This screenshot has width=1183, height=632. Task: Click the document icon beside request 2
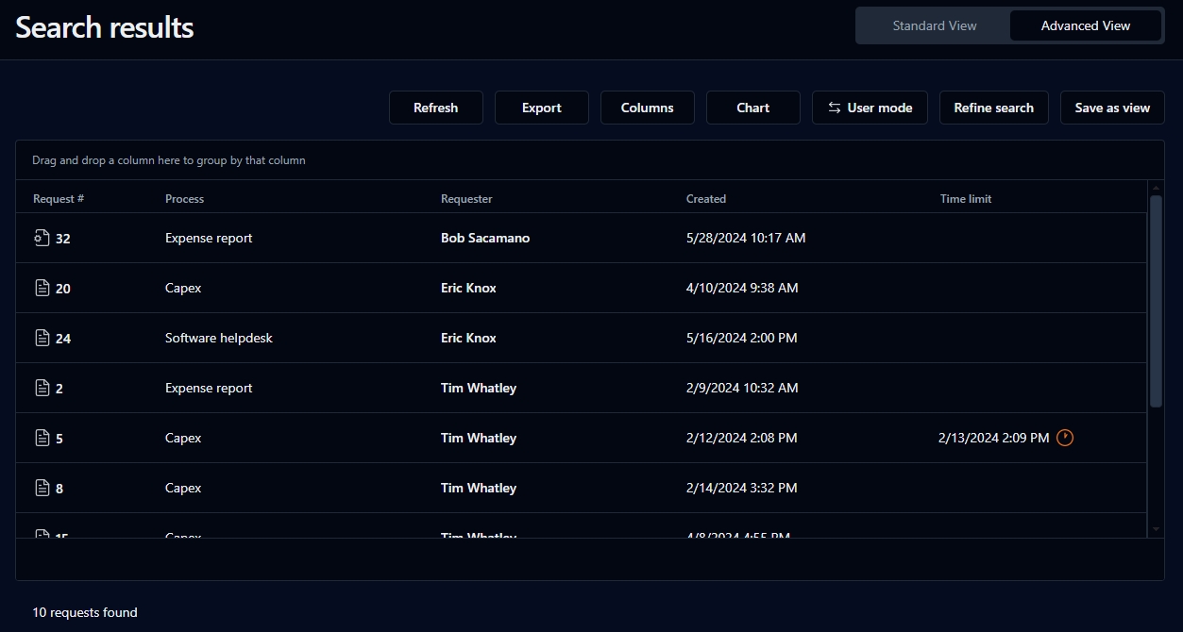pyautogui.click(x=42, y=388)
